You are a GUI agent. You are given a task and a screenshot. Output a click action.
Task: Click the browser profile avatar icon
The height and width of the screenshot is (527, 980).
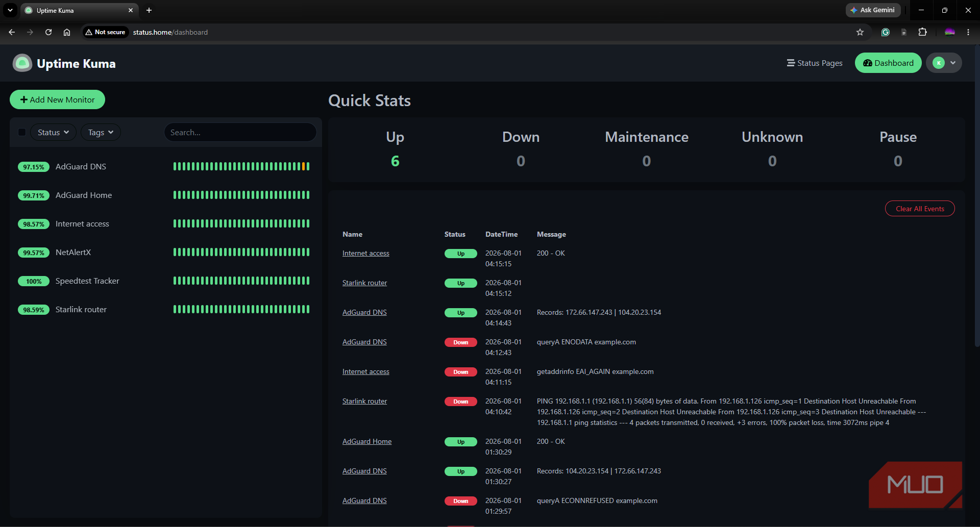click(949, 32)
